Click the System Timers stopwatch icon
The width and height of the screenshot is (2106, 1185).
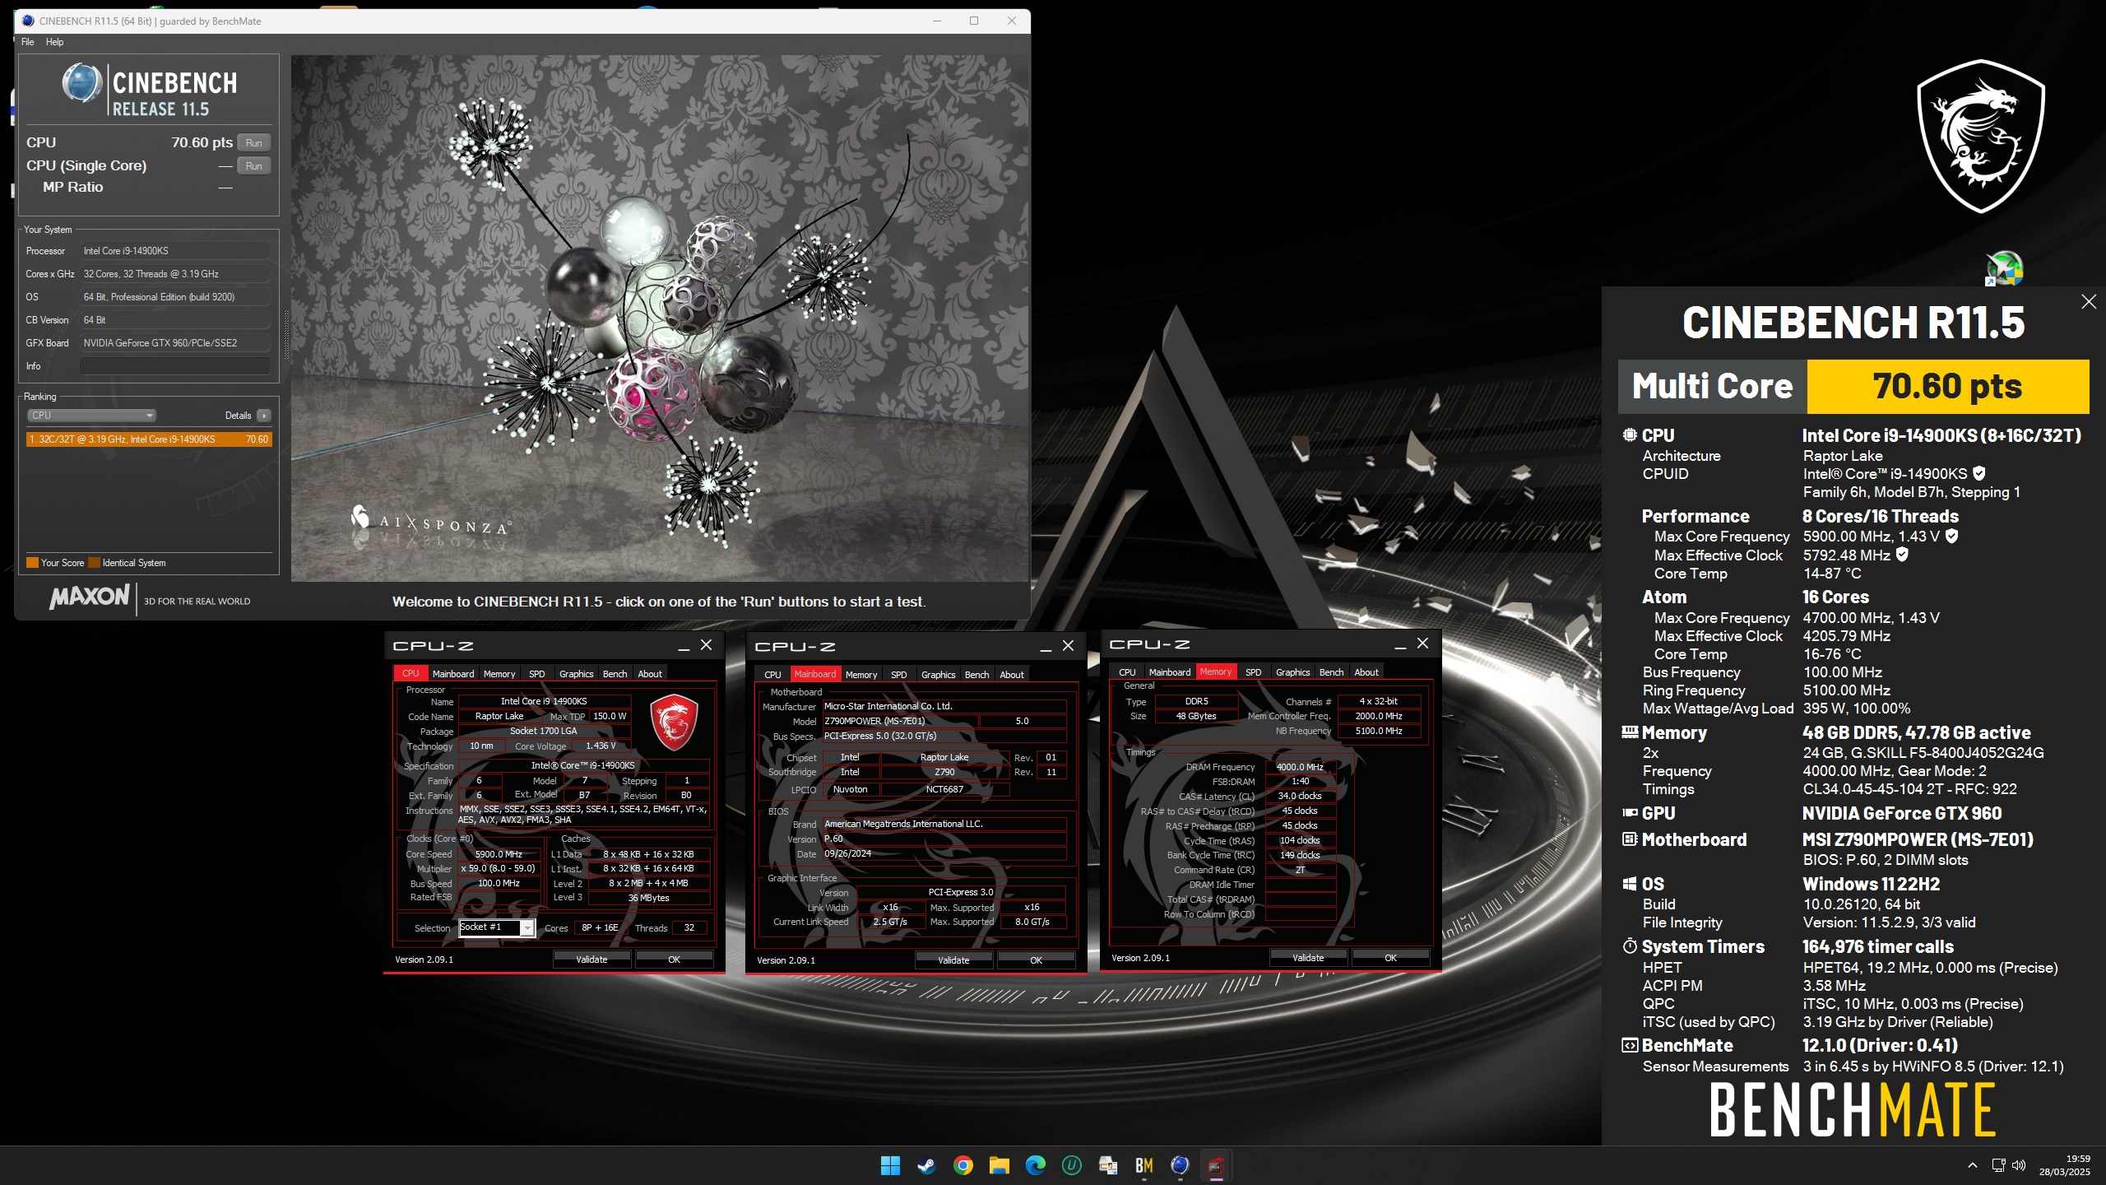[1630, 946]
